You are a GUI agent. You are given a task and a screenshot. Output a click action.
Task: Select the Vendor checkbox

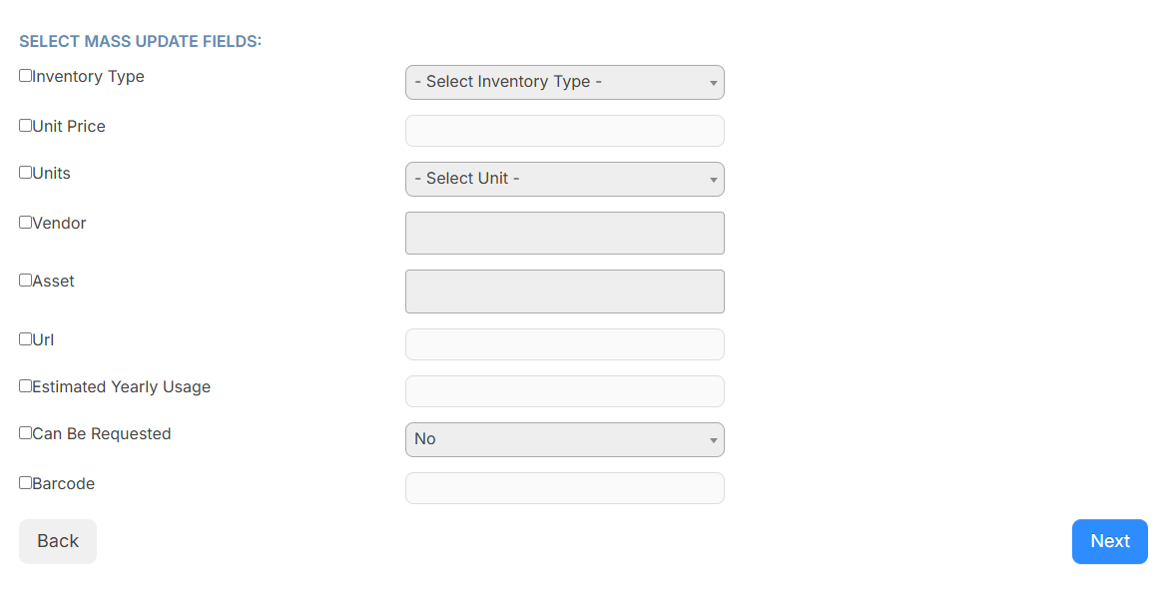(25, 222)
